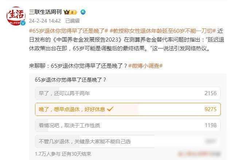Open hashtag #65岁退休你觉得早了还是晚了#
This screenshot has height=160, width=231.
pos(68,31)
